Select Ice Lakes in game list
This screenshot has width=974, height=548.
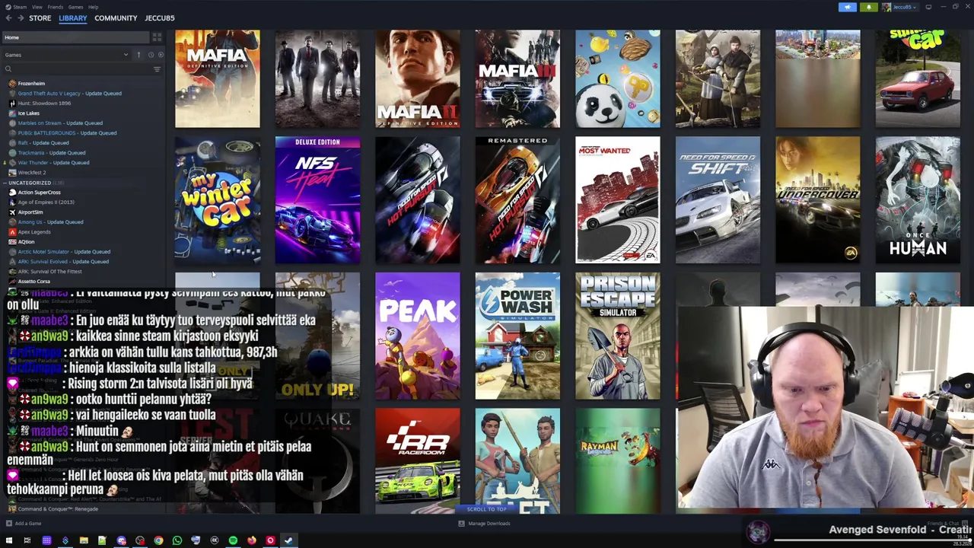click(x=28, y=113)
